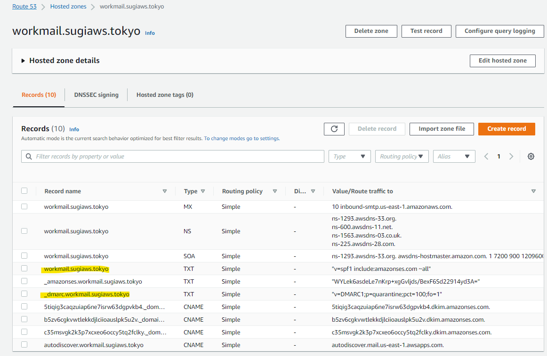This screenshot has height=356, width=547.
Task: Open the Type filter dropdown
Action: 349,157
